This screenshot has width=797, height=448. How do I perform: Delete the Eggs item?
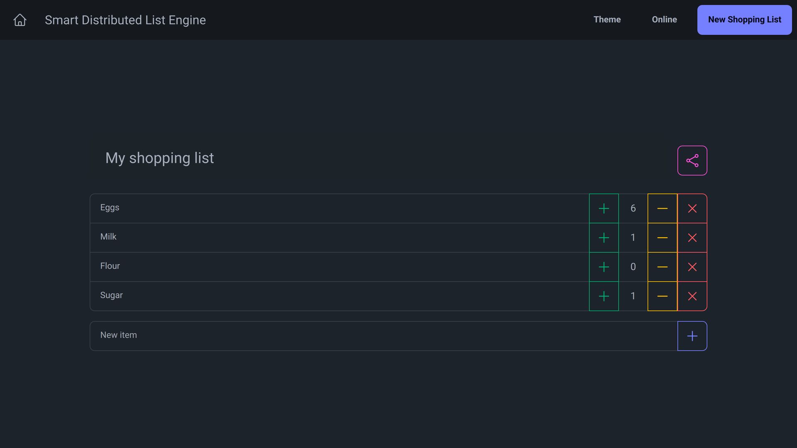click(x=692, y=208)
